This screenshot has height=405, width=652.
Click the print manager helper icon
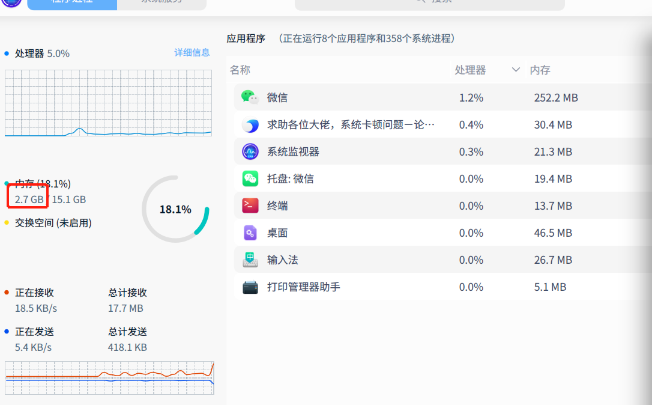coord(250,287)
